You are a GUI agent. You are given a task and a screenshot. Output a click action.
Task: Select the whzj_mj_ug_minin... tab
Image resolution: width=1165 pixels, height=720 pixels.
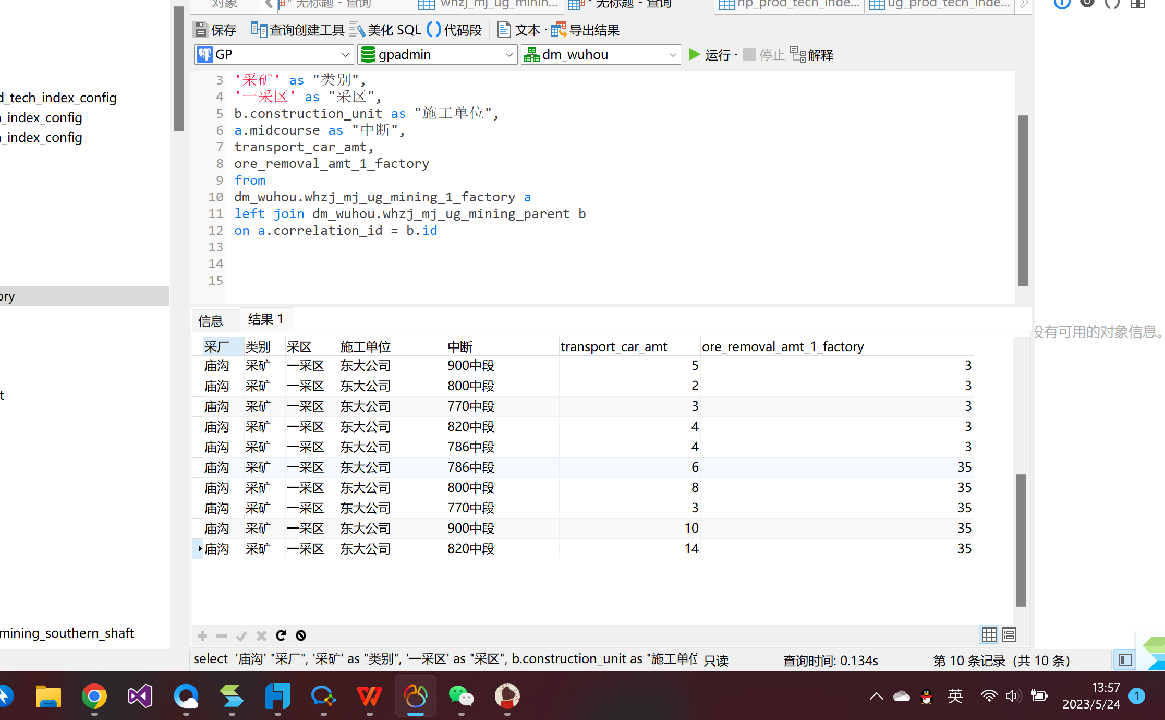tap(488, 4)
